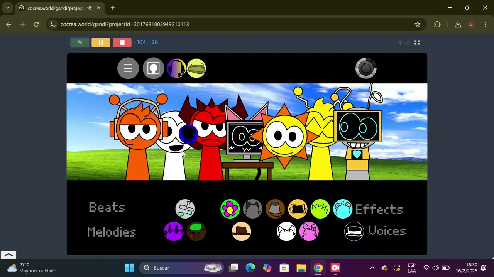Open the screen recorder app in taskbar
The width and height of the screenshot is (494, 277).
(335, 268)
